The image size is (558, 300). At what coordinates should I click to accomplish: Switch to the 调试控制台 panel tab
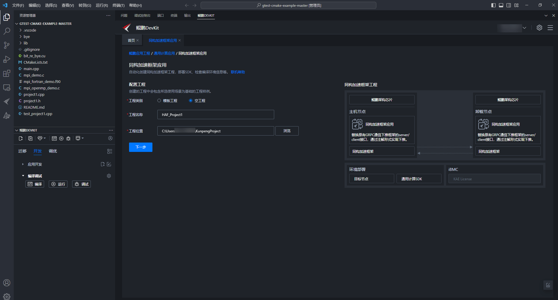(142, 15)
